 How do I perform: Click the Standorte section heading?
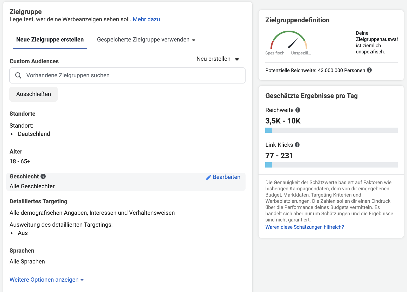pyautogui.click(x=22, y=114)
